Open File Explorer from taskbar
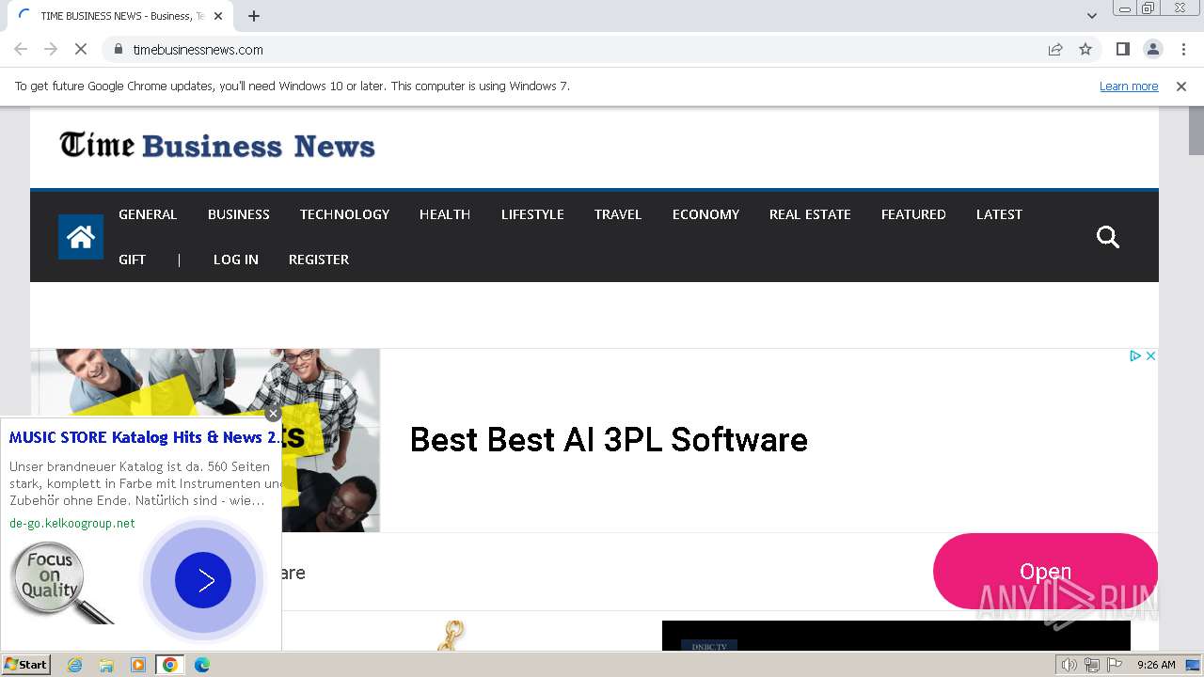The image size is (1204, 677). click(106, 665)
